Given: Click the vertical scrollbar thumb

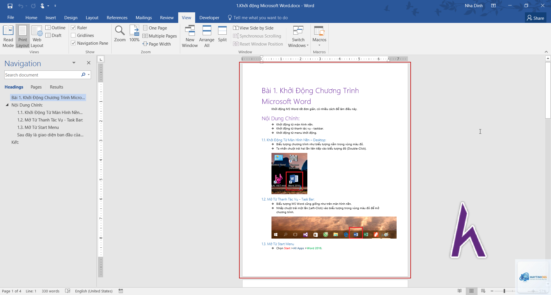Looking at the screenshot, I should tap(548, 90).
